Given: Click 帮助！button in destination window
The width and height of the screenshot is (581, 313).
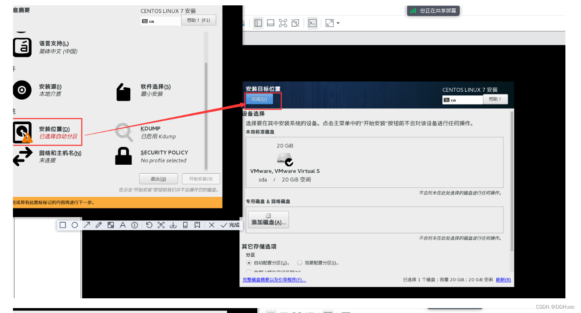Looking at the screenshot, I should [x=495, y=99].
